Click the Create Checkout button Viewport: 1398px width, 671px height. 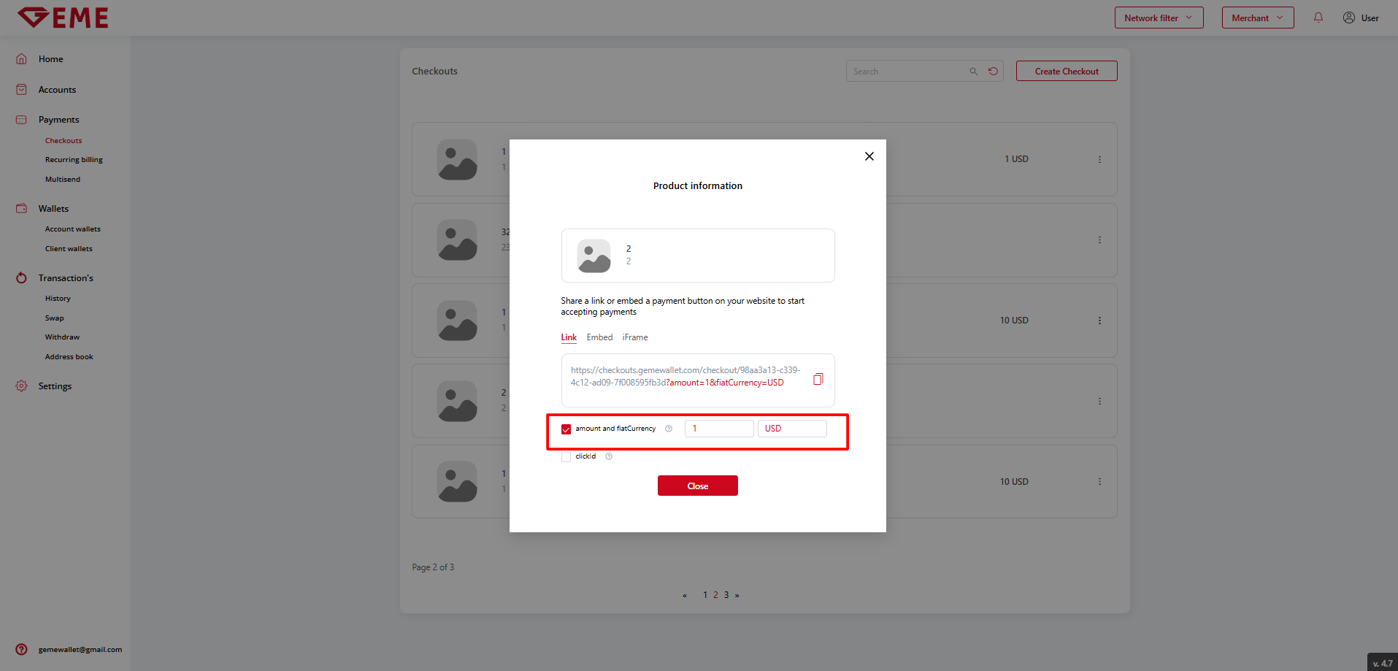coord(1066,72)
